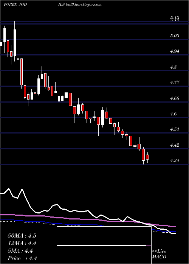Click the tall white candlestick with the highest wick

click(x=15, y=41)
